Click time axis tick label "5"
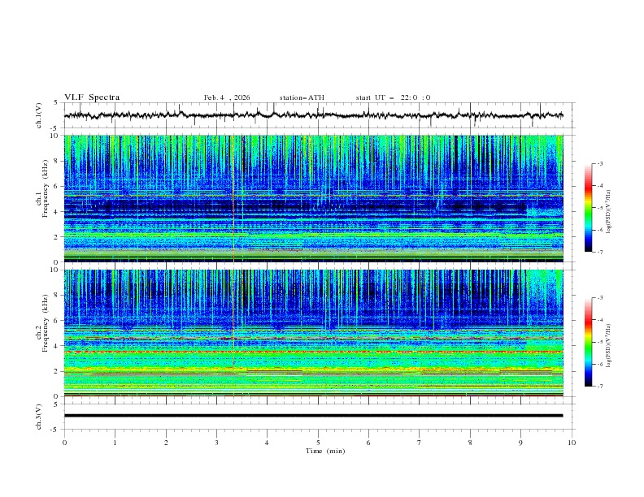This screenshot has width=644, height=497. (x=318, y=443)
